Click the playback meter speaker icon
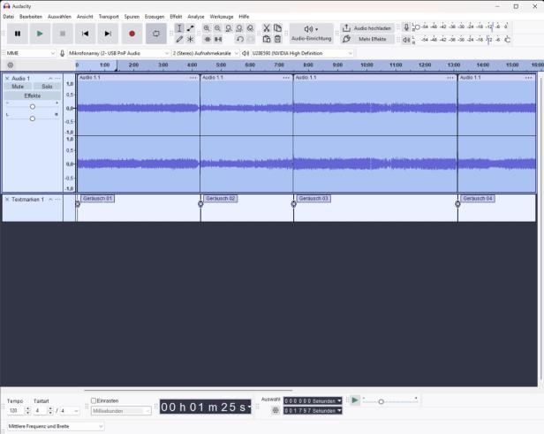544x434 pixels. [406, 40]
